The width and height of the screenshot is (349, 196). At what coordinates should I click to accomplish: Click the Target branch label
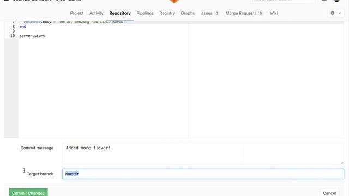[40, 174]
